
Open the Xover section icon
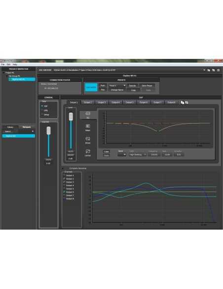[x=88, y=126]
